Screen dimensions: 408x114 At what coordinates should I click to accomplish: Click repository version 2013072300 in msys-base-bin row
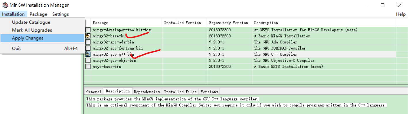220,66
